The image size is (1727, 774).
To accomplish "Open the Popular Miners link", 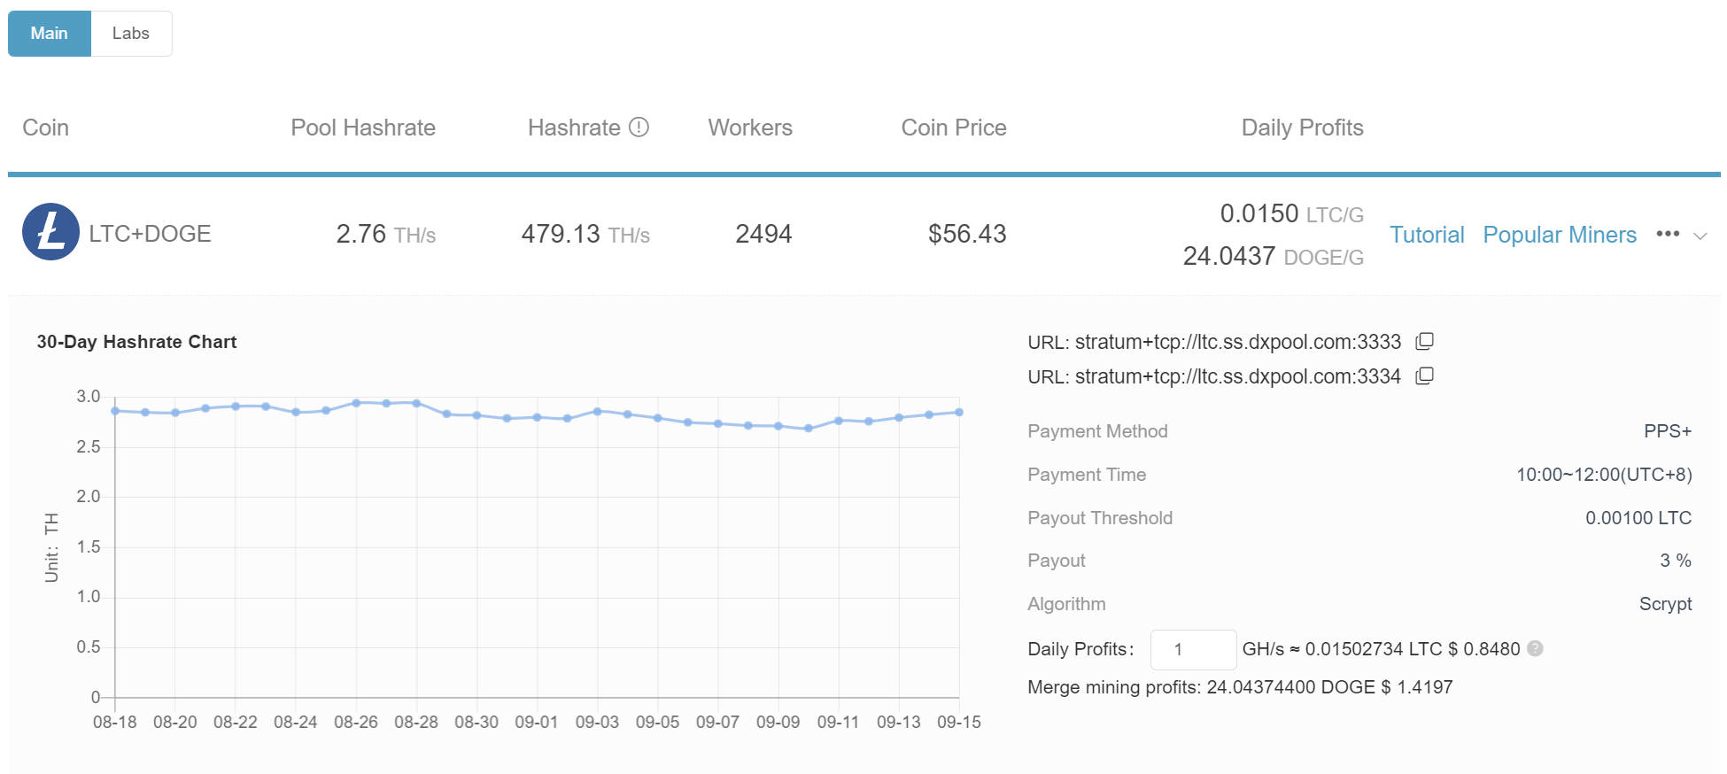I will tap(1560, 235).
